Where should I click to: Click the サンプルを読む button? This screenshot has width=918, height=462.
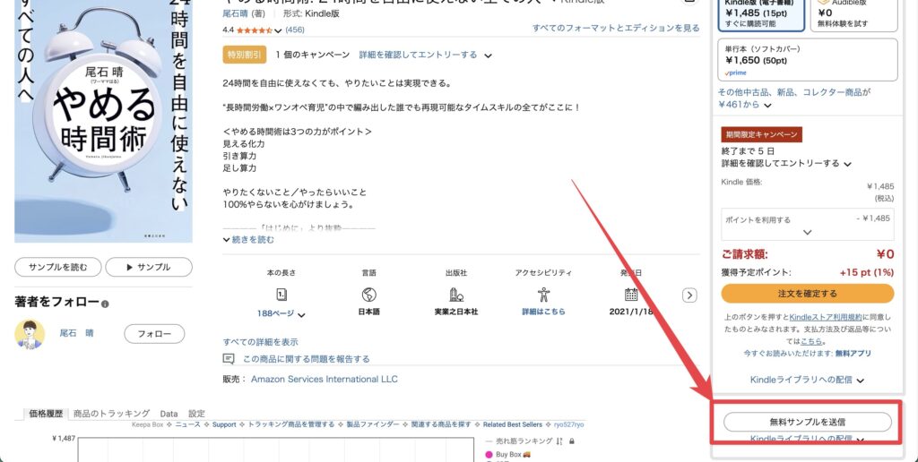click(x=58, y=267)
